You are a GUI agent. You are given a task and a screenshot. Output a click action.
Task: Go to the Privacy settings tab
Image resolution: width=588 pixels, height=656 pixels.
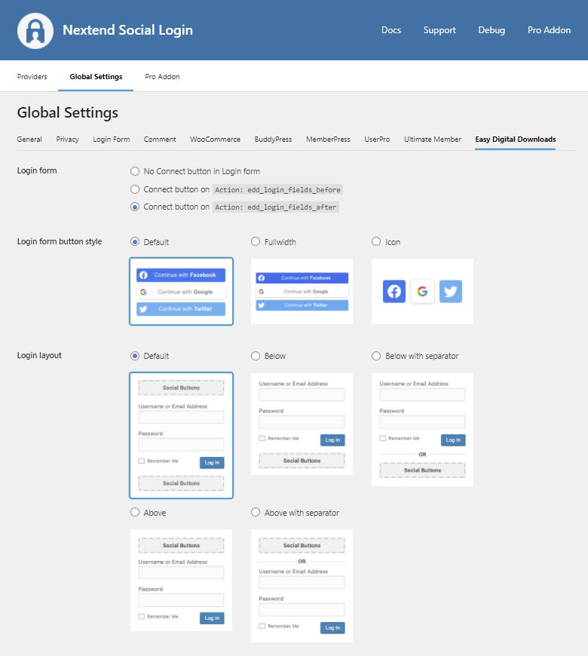[67, 139]
